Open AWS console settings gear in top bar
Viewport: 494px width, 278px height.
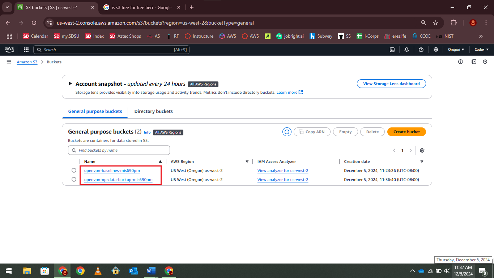coord(436,50)
